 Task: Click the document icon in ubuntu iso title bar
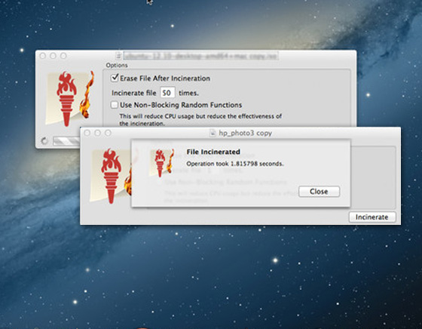(118, 56)
